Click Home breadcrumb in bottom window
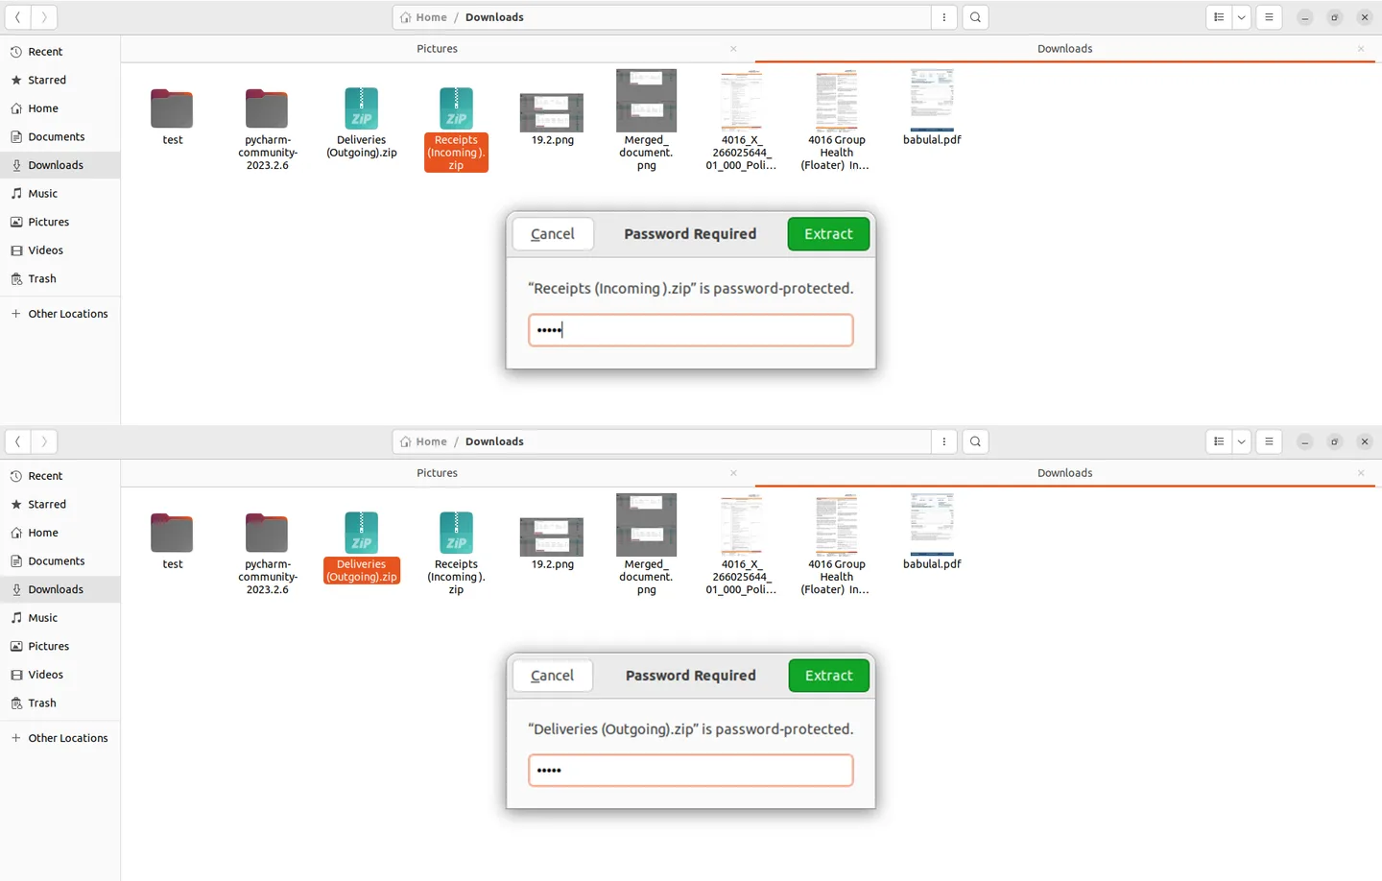 [x=423, y=441]
